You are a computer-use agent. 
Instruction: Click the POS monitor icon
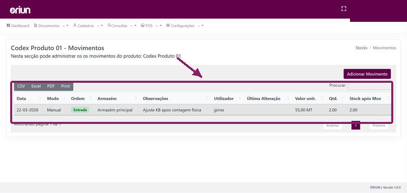(x=142, y=25)
